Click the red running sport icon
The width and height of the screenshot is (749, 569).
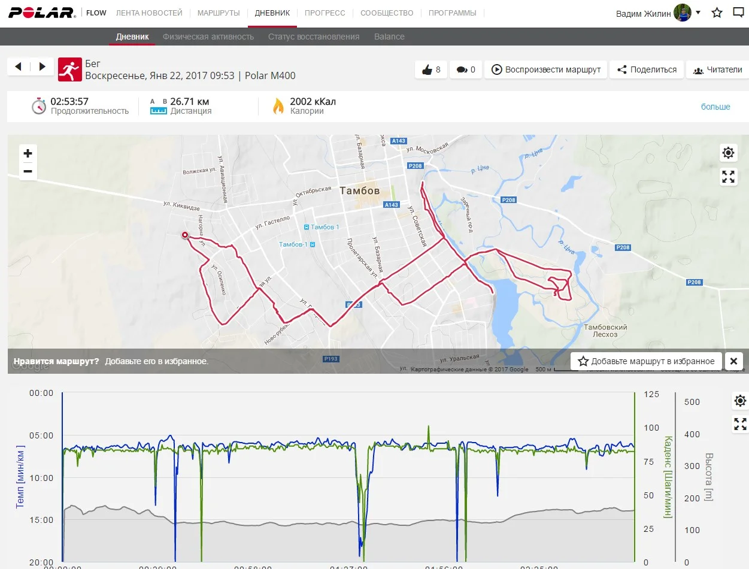[69, 69]
